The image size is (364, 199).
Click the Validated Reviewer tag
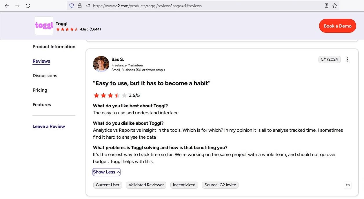pyautogui.click(x=146, y=185)
